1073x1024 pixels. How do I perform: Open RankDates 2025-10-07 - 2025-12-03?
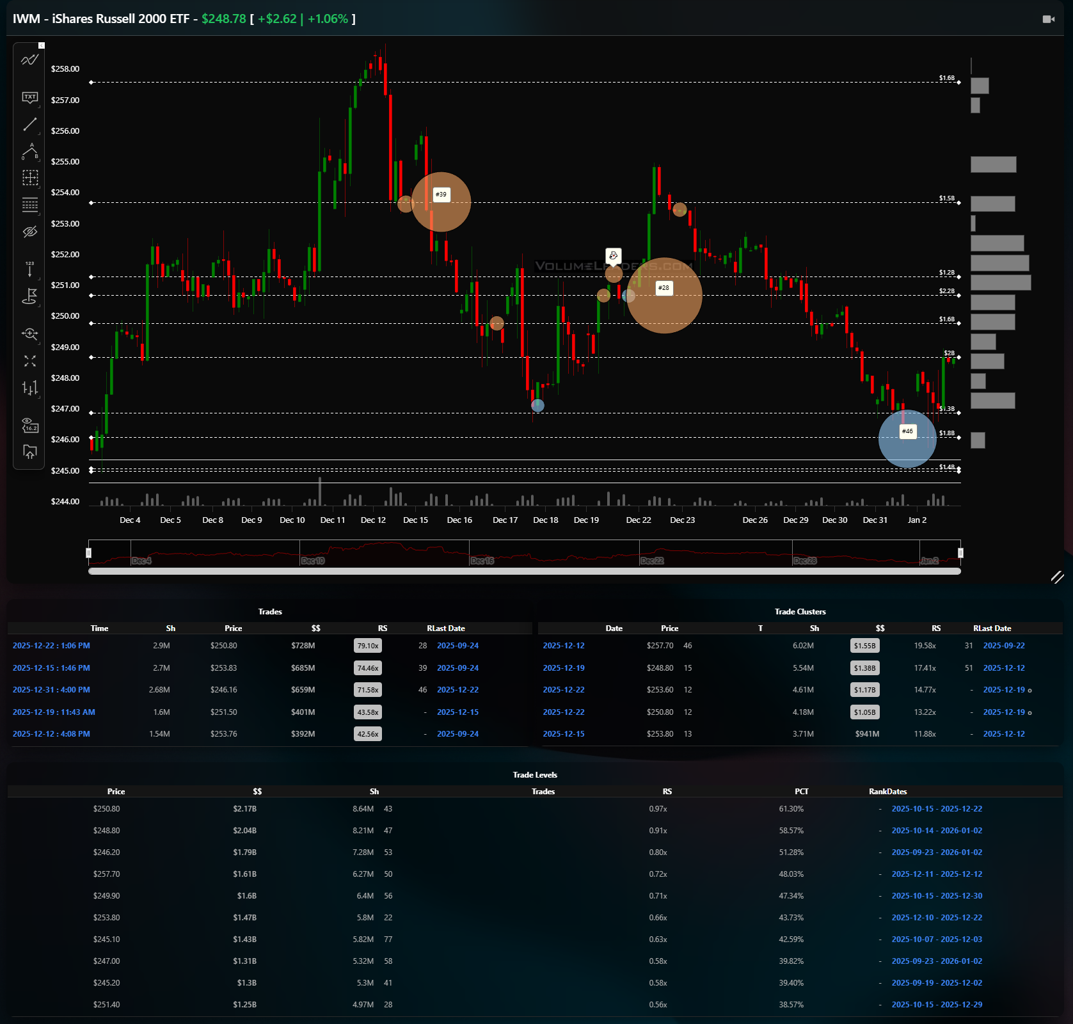point(937,940)
